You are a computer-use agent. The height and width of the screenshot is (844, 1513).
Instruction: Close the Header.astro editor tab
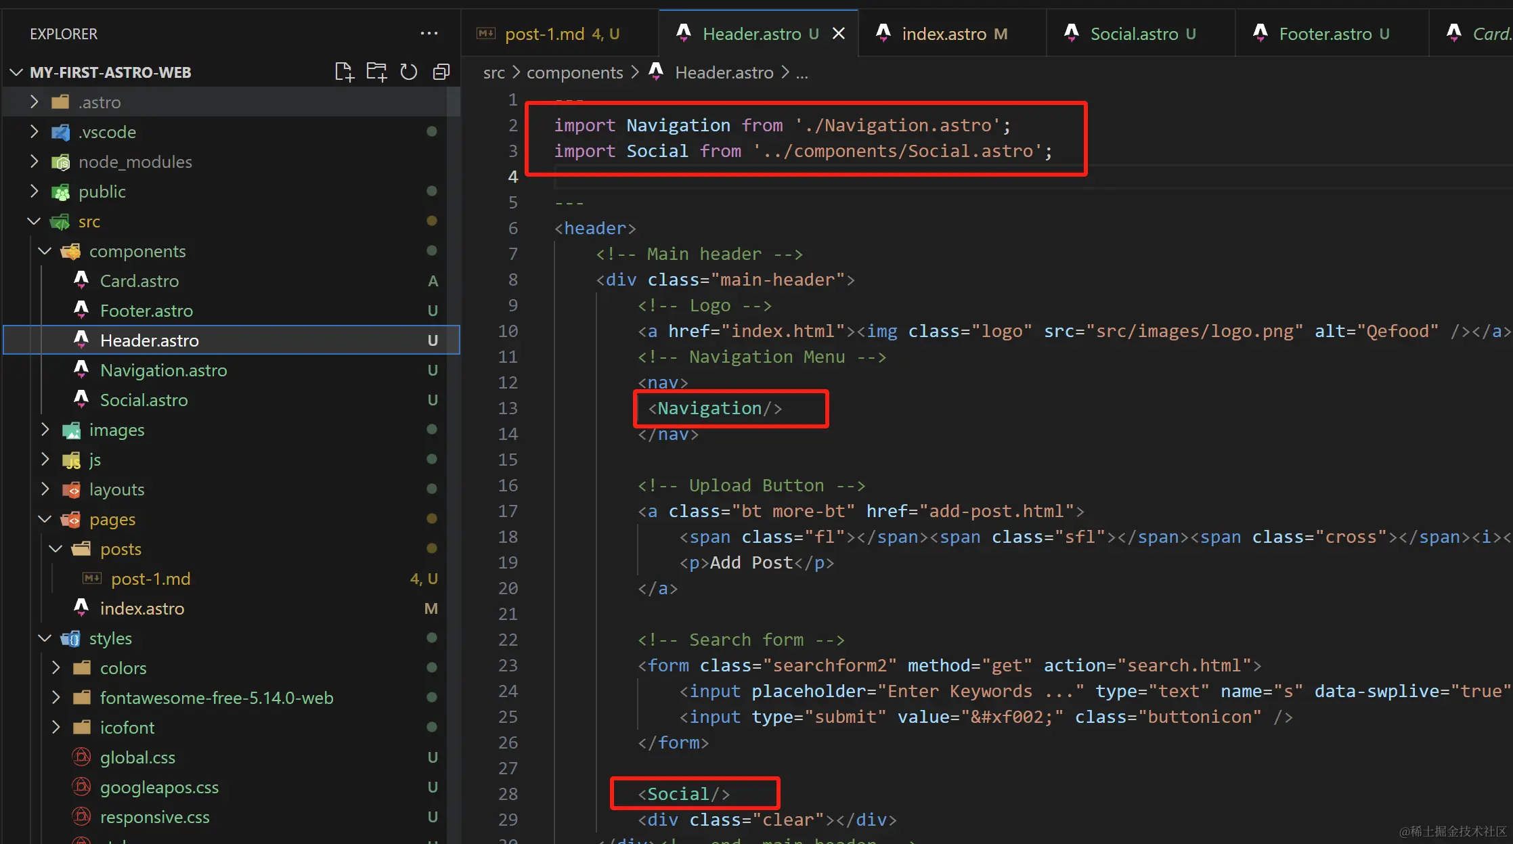839,34
